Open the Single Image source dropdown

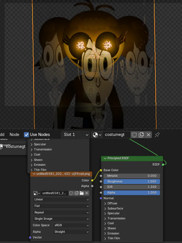pyautogui.click(x=61, y=219)
